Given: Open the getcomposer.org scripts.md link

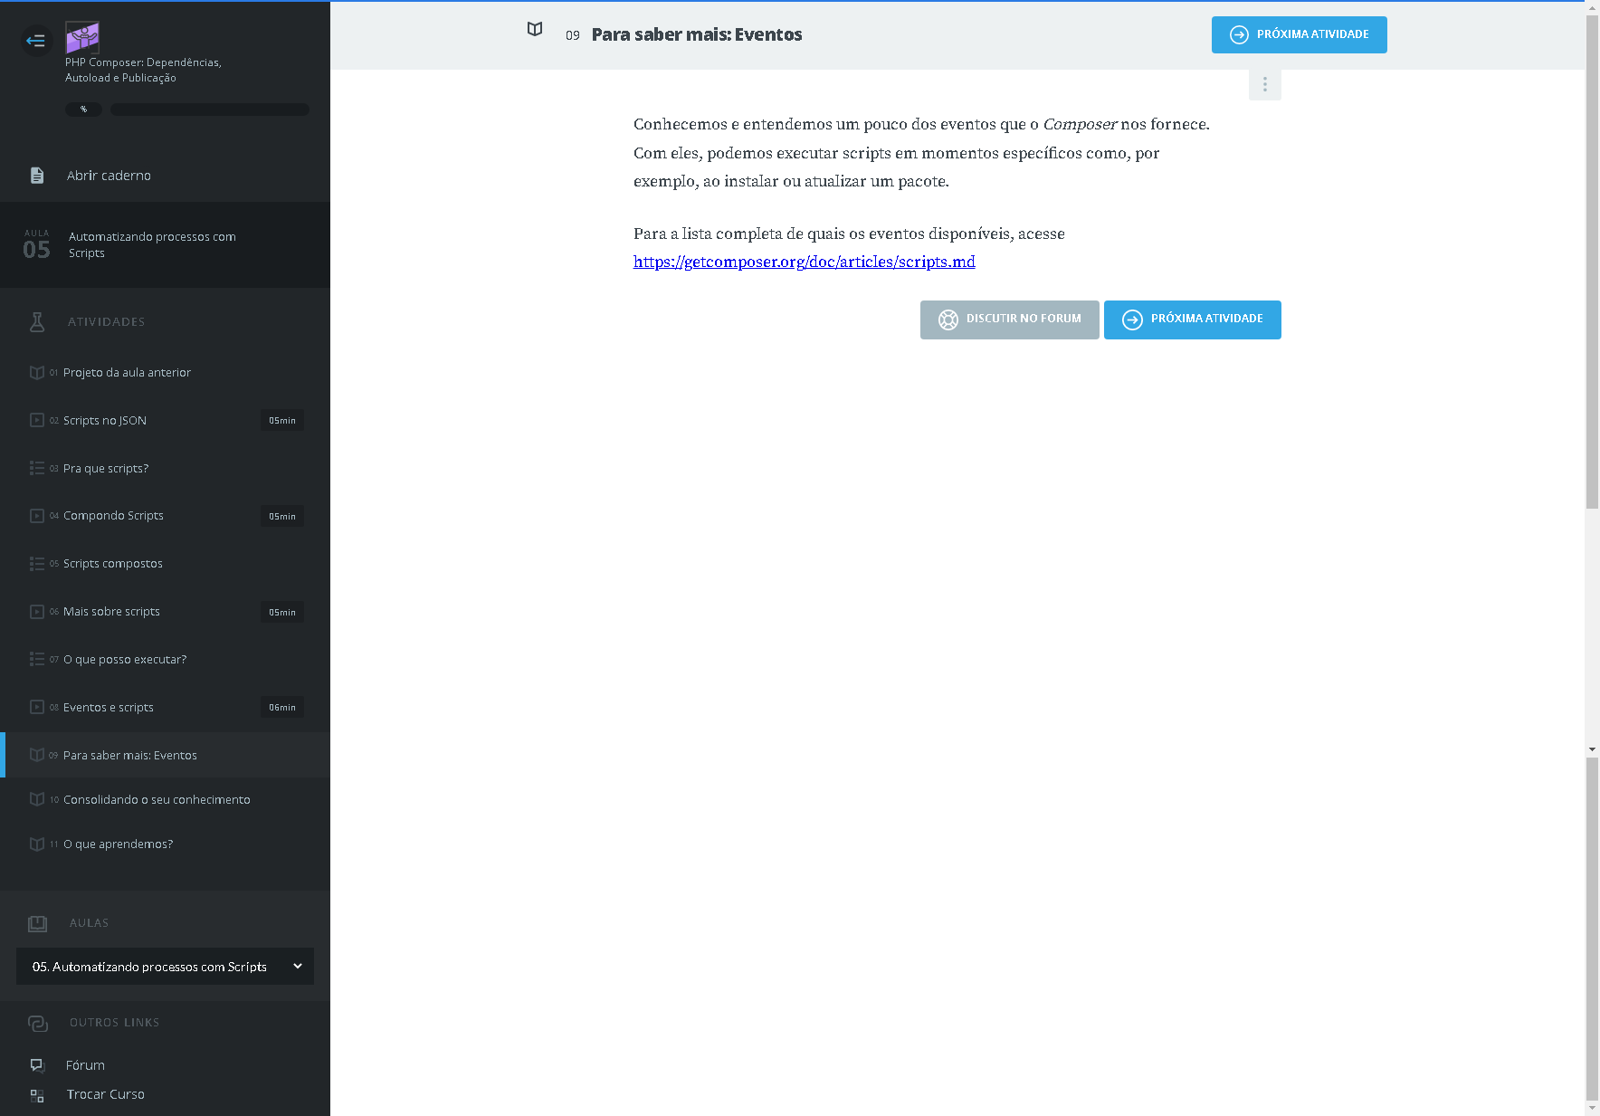Looking at the screenshot, I should [x=804, y=262].
